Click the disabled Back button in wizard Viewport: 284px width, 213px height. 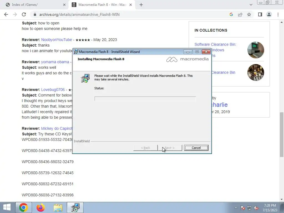tap(145, 148)
